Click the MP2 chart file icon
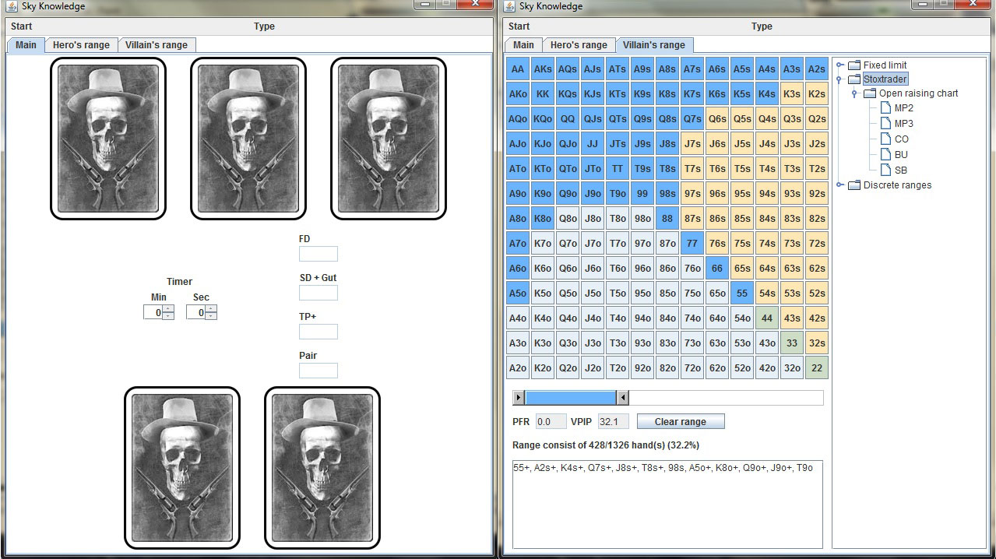The image size is (996, 559). tap(886, 108)
